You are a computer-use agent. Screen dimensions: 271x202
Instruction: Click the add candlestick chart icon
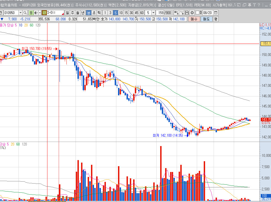tap(176, 13)
